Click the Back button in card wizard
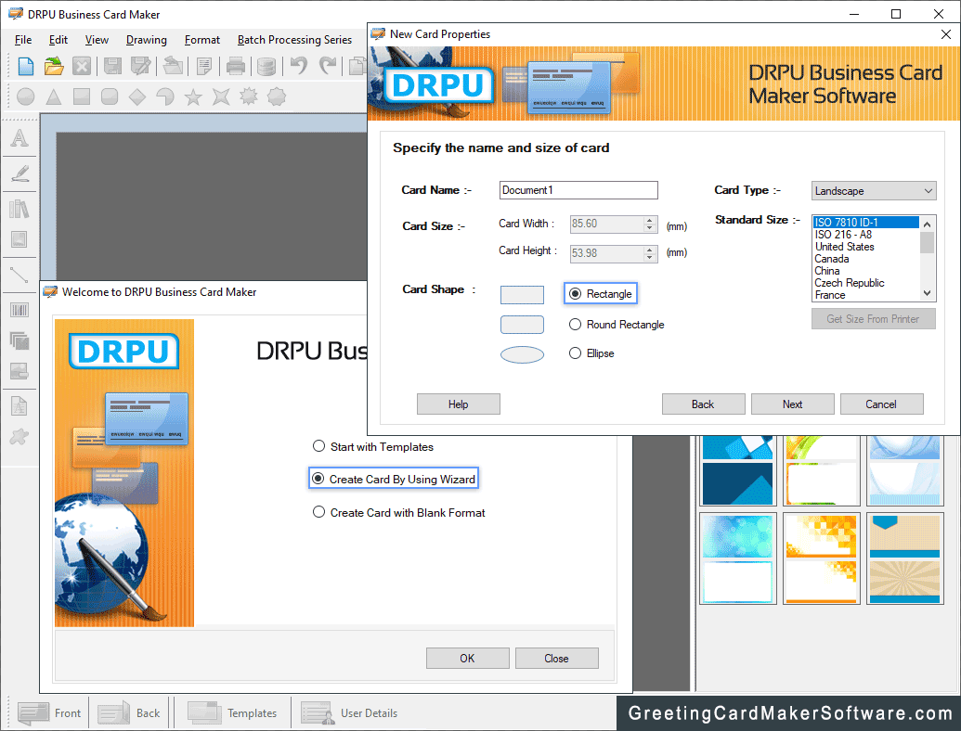The height and width of the screenshot is (731, 961). [703, 404]
